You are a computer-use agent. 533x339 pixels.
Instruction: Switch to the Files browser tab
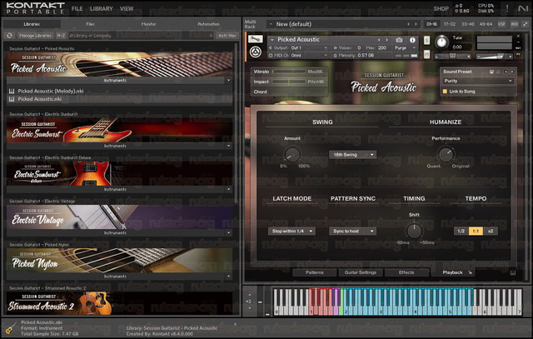click(x=91, y=24)
